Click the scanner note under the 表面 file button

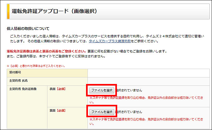[x=146, y=100]
